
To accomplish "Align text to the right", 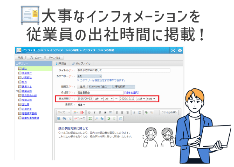I will pyautogui.click(x=127, y=112).
